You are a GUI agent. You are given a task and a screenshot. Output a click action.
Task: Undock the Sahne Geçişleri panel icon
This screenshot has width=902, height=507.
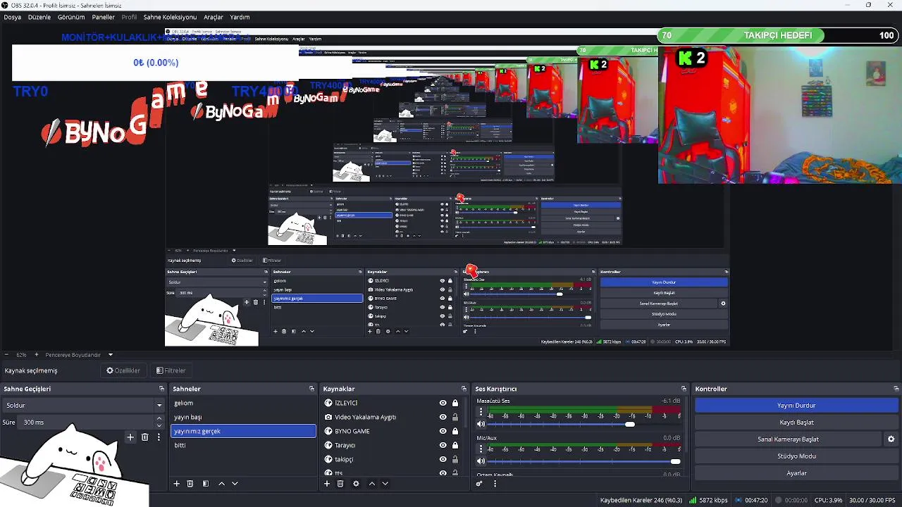(x=161, y=389)
